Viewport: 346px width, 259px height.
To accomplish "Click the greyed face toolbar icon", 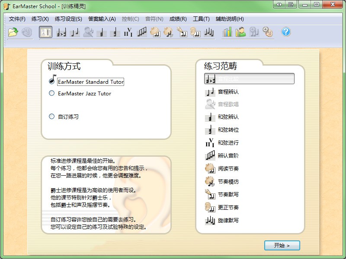I will click(27, 32).
